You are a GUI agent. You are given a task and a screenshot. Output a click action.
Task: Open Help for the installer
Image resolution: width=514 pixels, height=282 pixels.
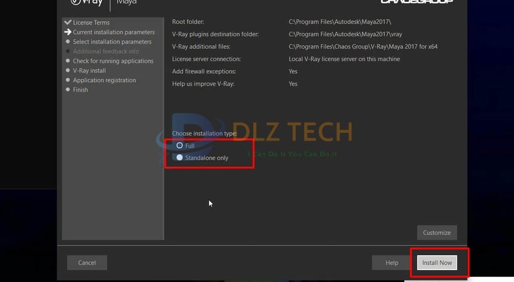(392, 263)
